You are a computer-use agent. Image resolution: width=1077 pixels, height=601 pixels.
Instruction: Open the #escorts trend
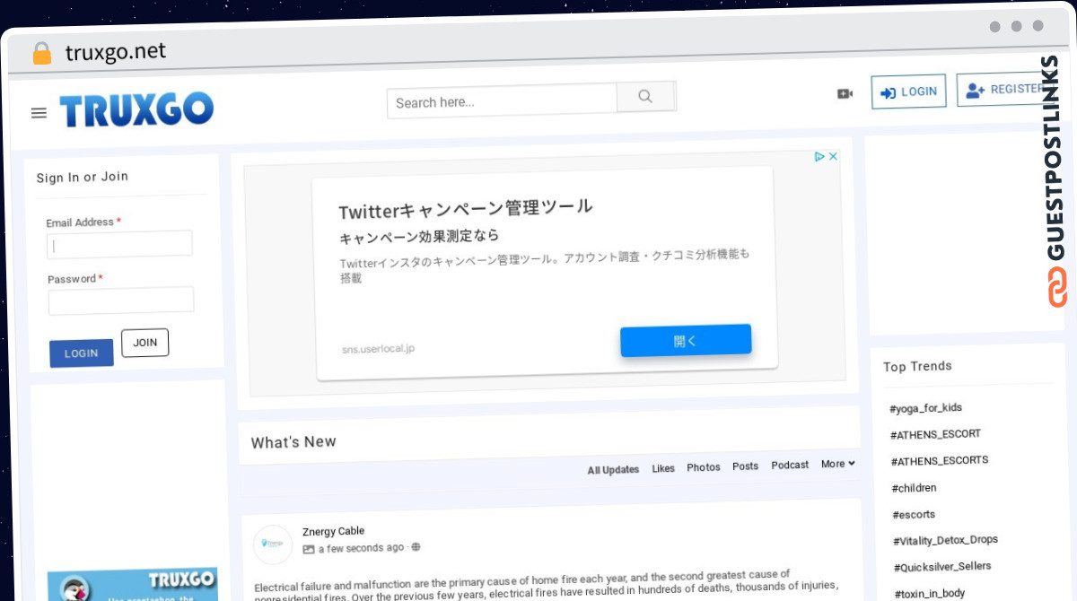coord(914,515)
